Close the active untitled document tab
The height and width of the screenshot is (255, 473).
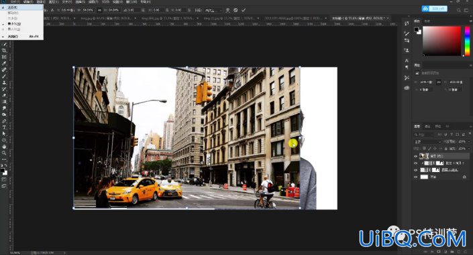pyautogui.click(x=388, y=18)
